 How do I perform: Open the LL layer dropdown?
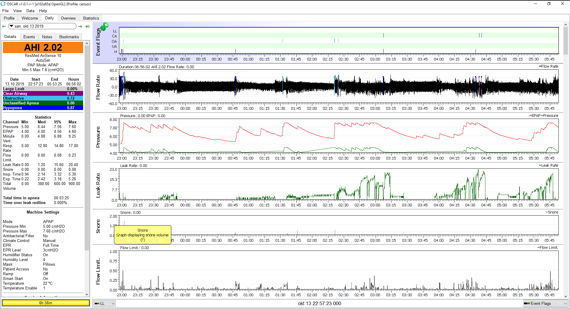(104, 303)
